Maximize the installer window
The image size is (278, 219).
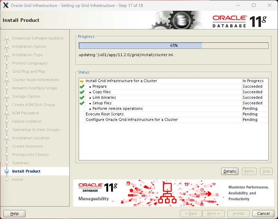254,5
